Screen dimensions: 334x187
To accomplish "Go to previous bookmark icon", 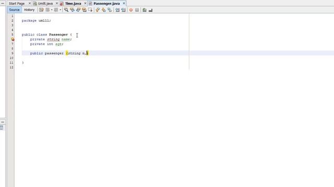I will pyautogui.click(x=98, y=10).
